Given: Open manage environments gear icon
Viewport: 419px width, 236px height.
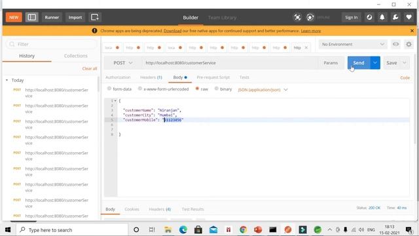Looking at the screenshot, I should pyautogui.click(x=409, y=44).
